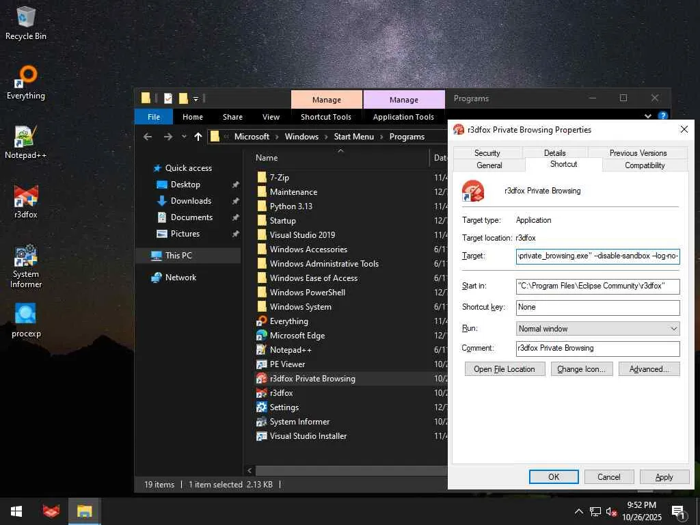Open the Share ribbon tab

pos(232,116)
